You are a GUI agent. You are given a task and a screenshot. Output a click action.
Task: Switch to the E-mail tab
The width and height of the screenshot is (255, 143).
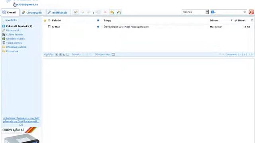[x=10, y=12]
